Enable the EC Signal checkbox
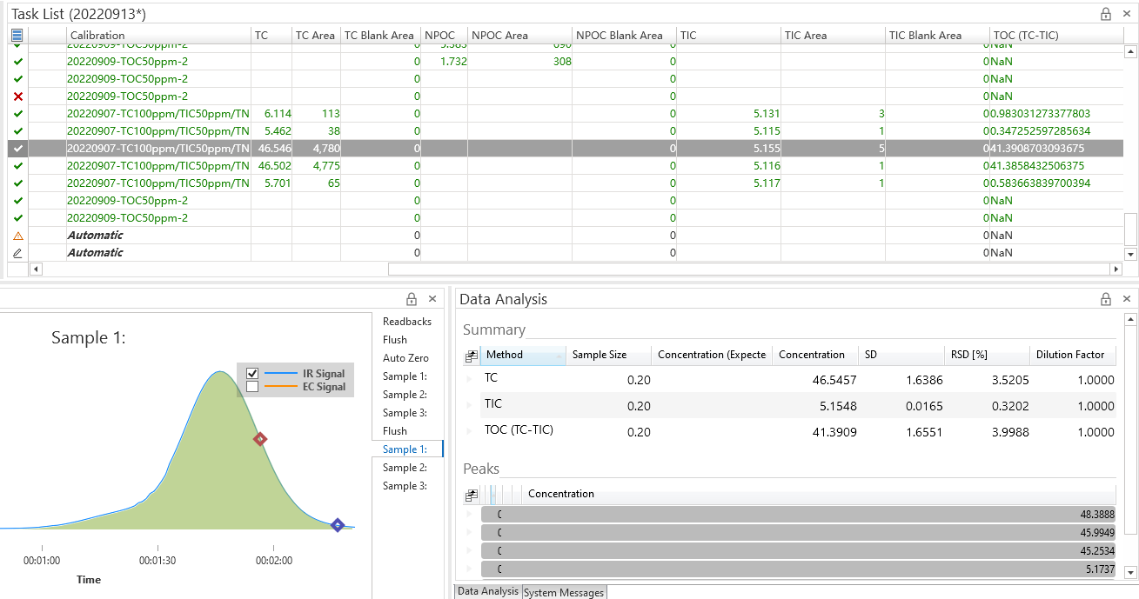Screen dimensions: 1139x599 (x=252, y=387)
